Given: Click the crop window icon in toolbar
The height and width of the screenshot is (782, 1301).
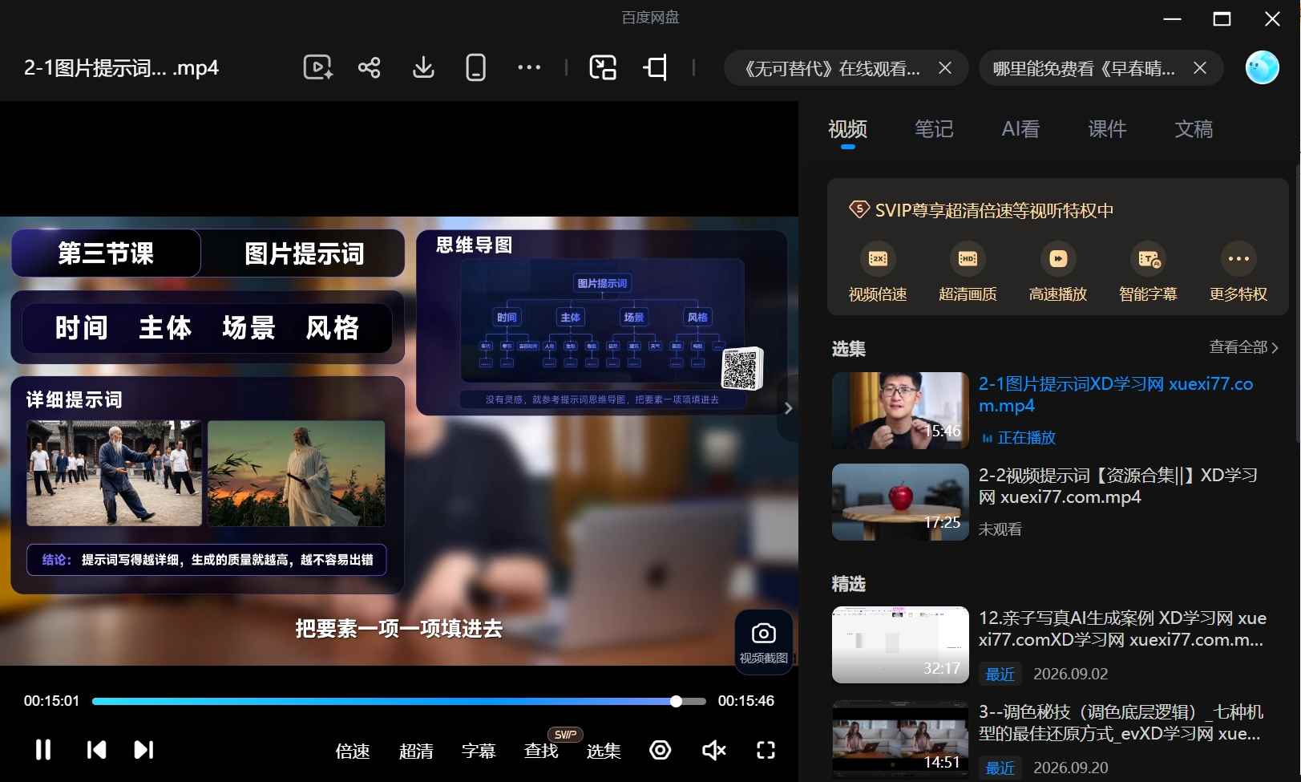Looking at the screenshot, I should (x=656, y=68).
